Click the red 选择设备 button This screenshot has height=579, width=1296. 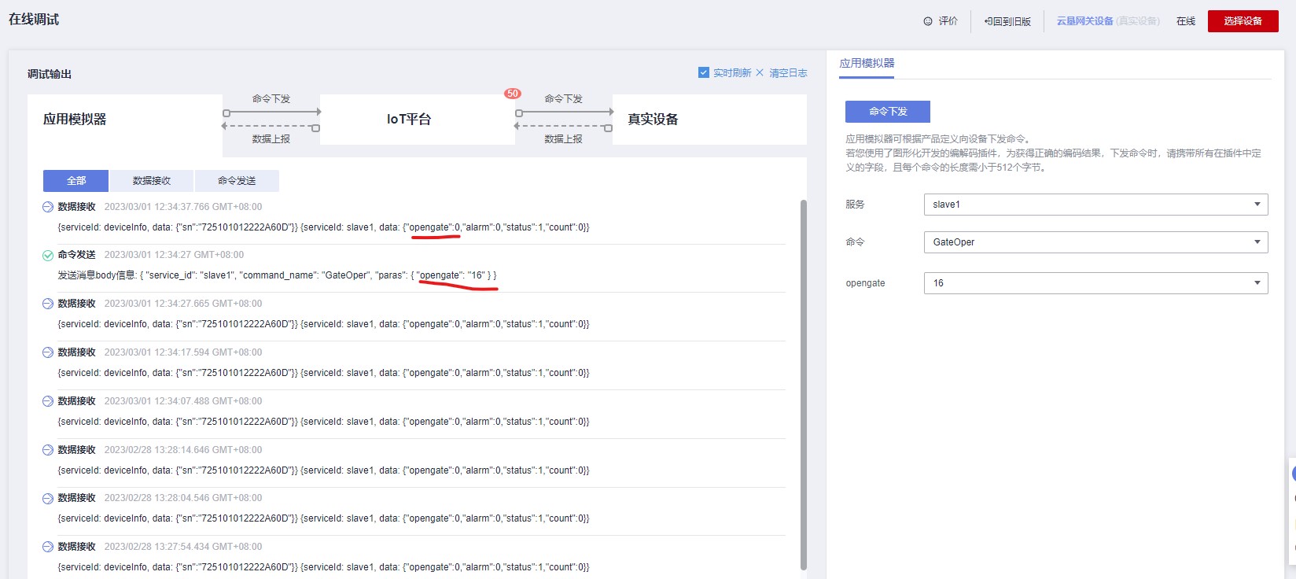point(1243,21)
